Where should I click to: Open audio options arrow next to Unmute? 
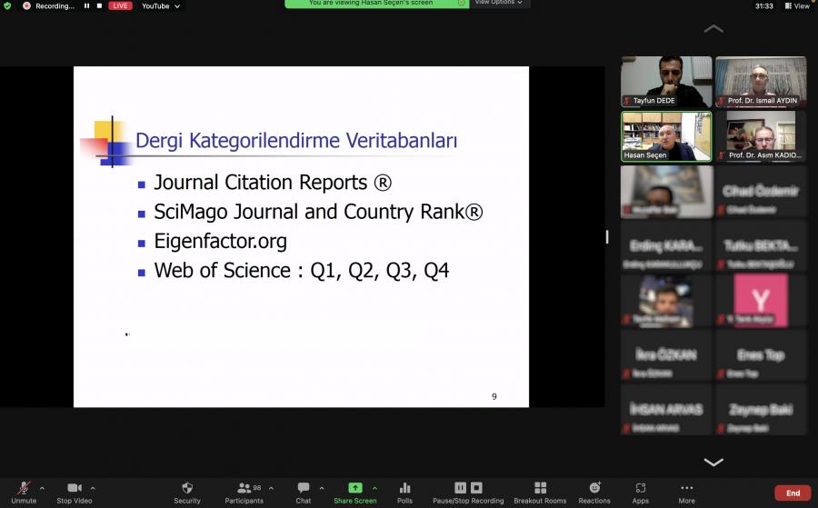pos(42,489)
